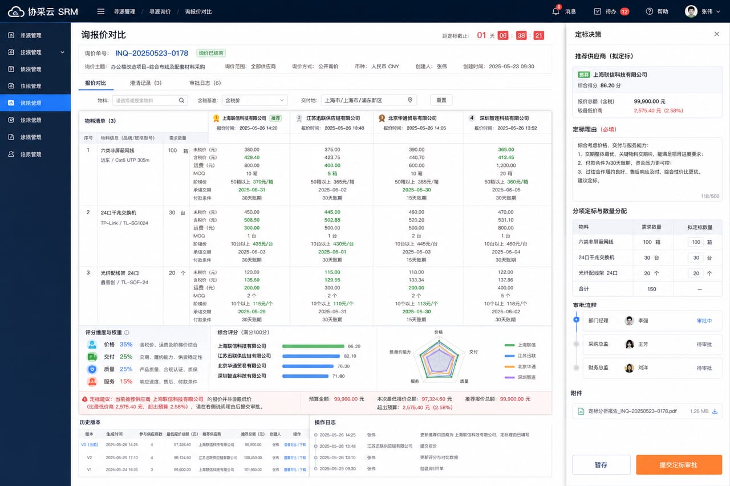Open the 消息 notification bell

click(x=556, y=11)
